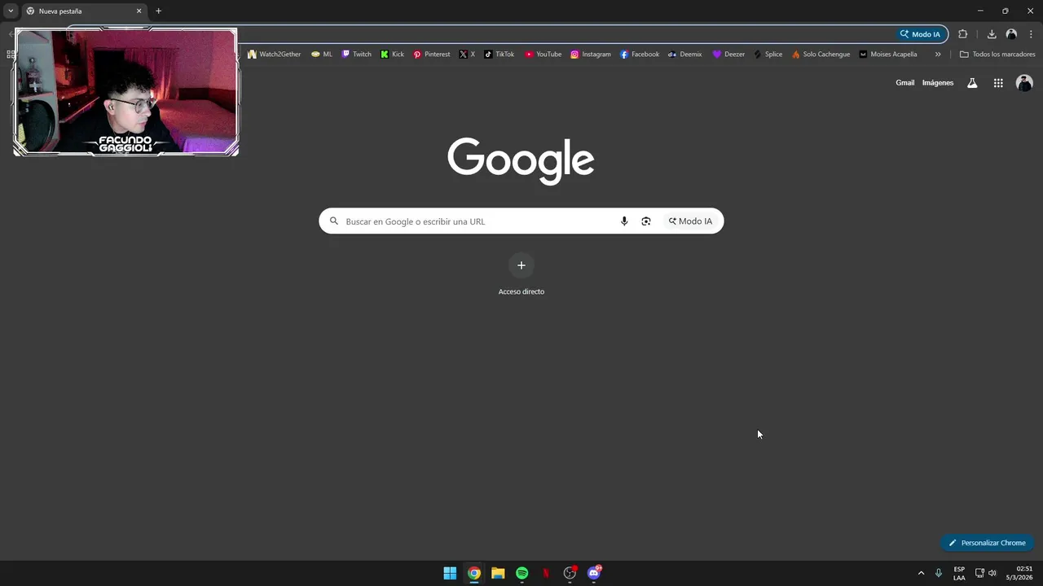This screenshot has height=586, width=1043.
Task: Click the Personalizar Chrome button
Action: 987,543
